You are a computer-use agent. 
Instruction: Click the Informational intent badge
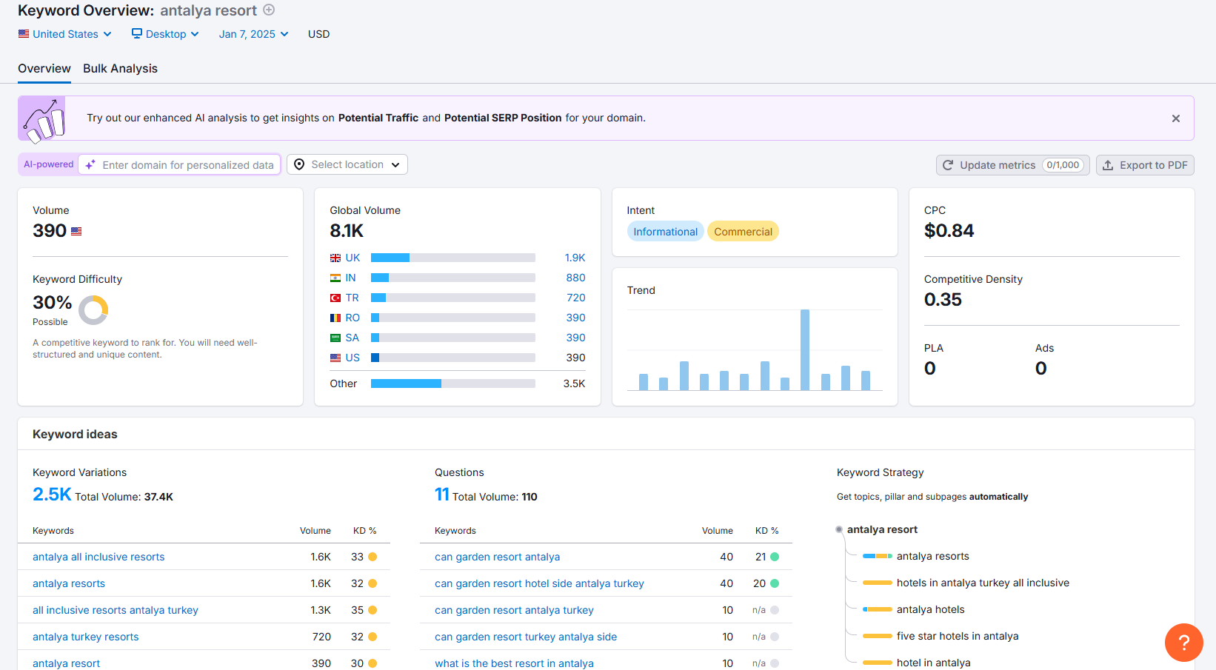coord(665,232)
